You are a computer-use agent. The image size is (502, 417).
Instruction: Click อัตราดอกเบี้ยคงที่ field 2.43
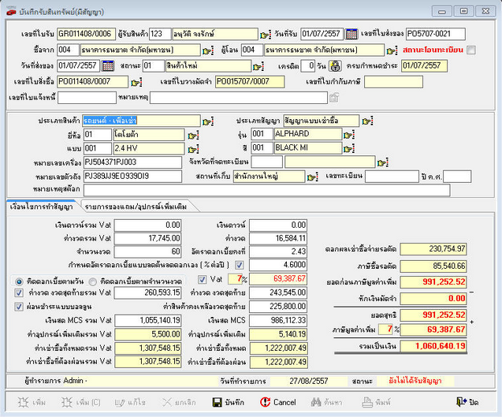(x=278, y=251)
